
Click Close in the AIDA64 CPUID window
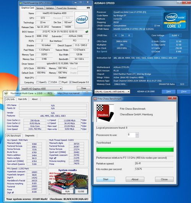(184, 91)
